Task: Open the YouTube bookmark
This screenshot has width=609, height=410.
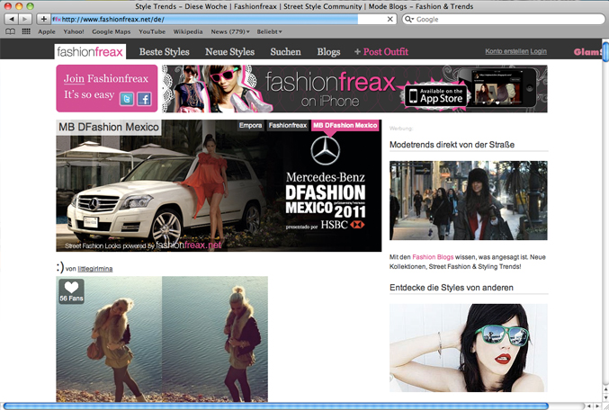Action: click(152, 31)
